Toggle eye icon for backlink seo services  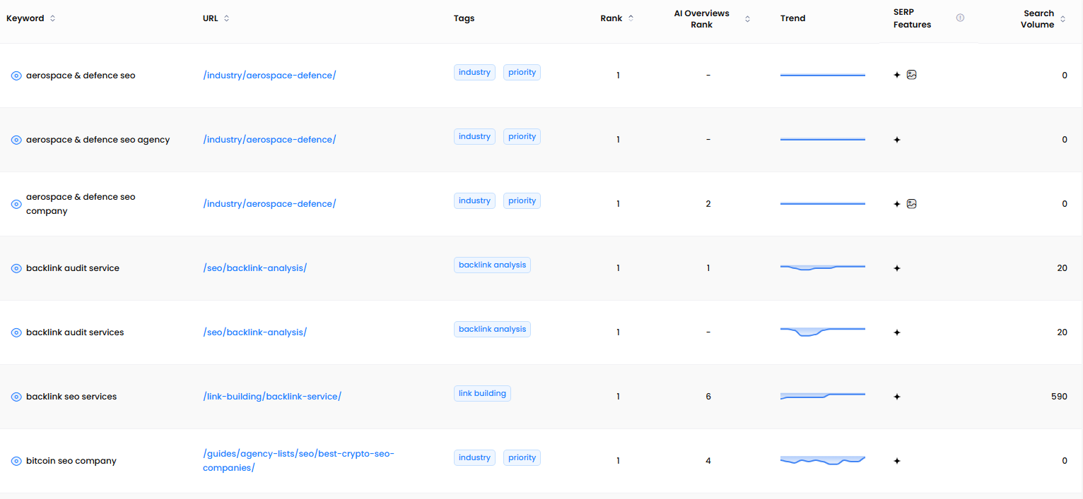[16, 397]
